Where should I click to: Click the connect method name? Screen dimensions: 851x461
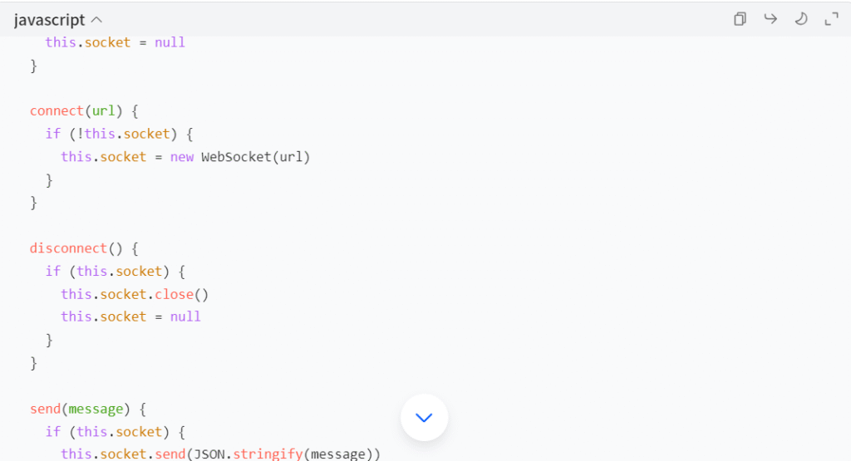(x=57, y=110)
